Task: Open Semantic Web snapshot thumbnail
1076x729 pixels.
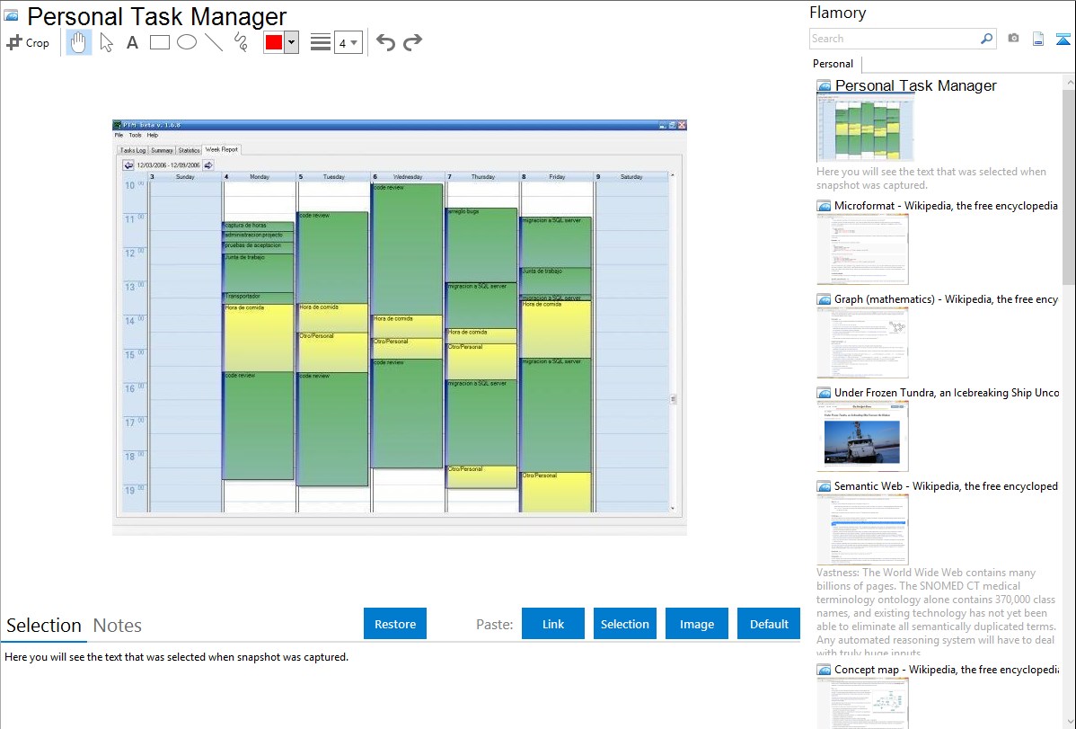Action: pos(862,529)
